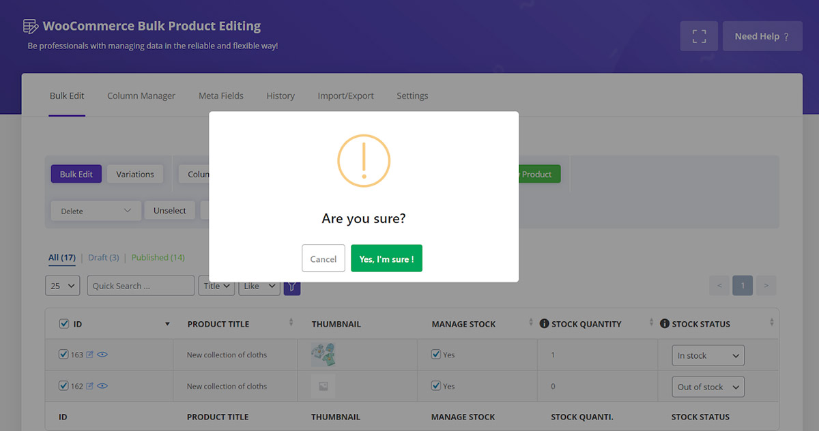This screenshot has width=819, height=431.
Task: Go to the History tab
Action: [x=281, y=96]
